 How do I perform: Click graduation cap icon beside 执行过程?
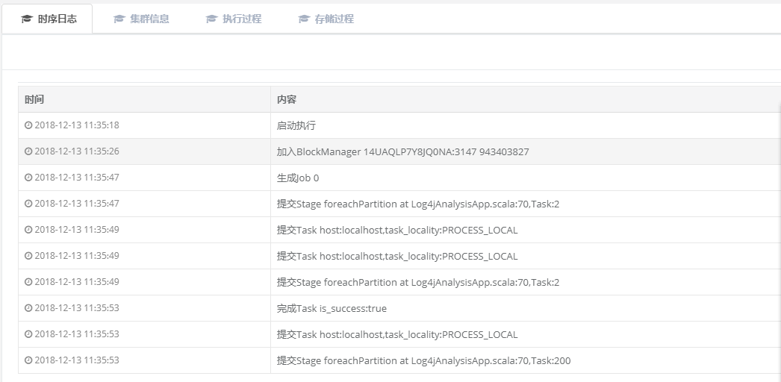pos(211,19)
